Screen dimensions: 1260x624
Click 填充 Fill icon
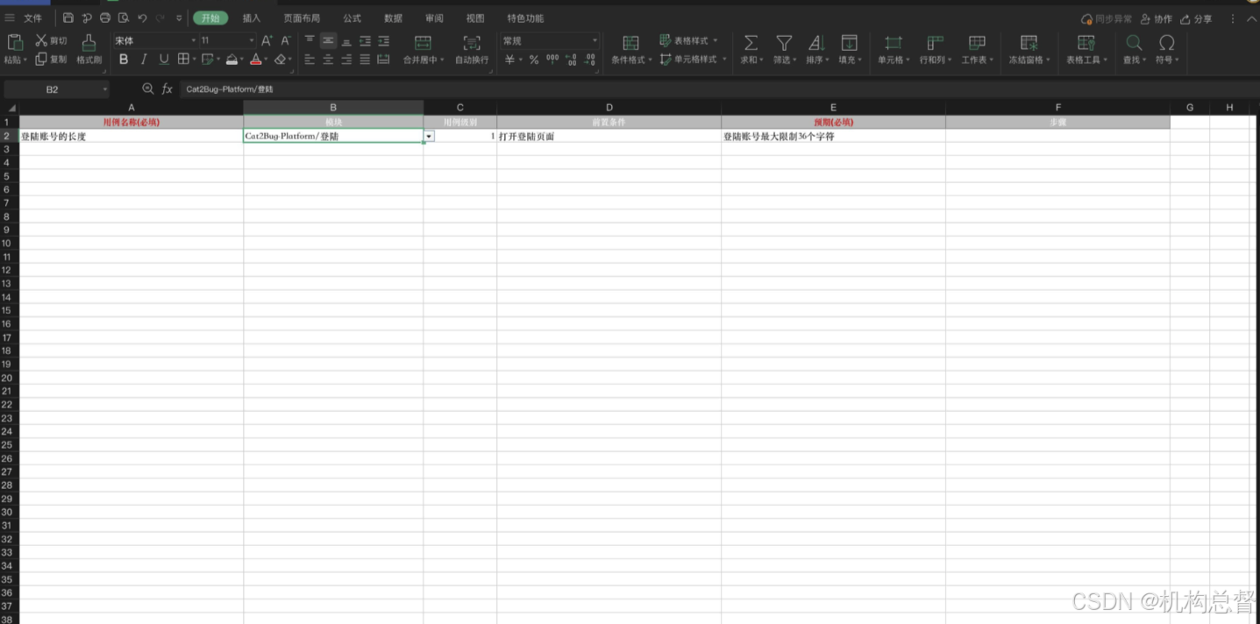(849, 42)
